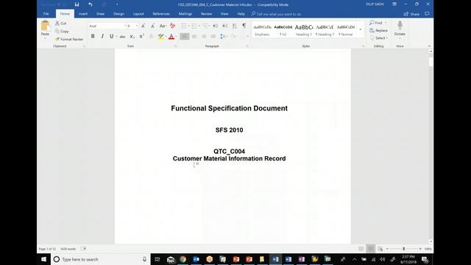
Task: Click Find in the Editing group
Action: tap(376, 23)
